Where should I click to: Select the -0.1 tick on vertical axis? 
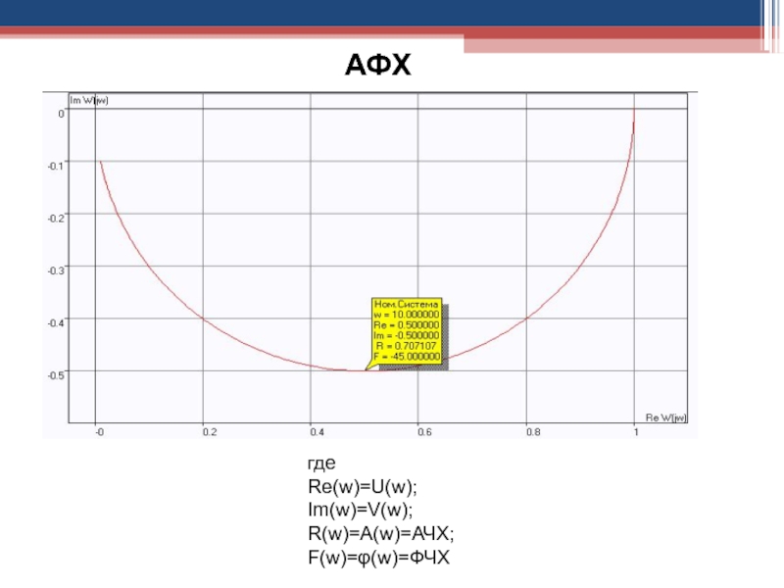click(57, 165)
